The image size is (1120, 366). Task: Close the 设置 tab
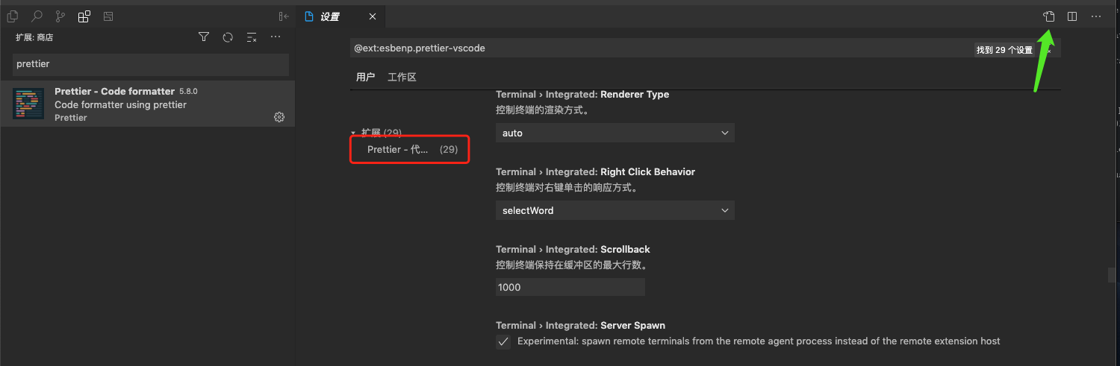[x=373, y=16]
